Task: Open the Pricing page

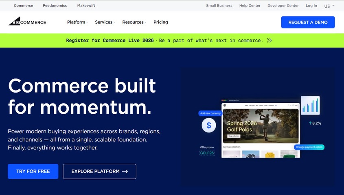Action: [x=161, y=22]
